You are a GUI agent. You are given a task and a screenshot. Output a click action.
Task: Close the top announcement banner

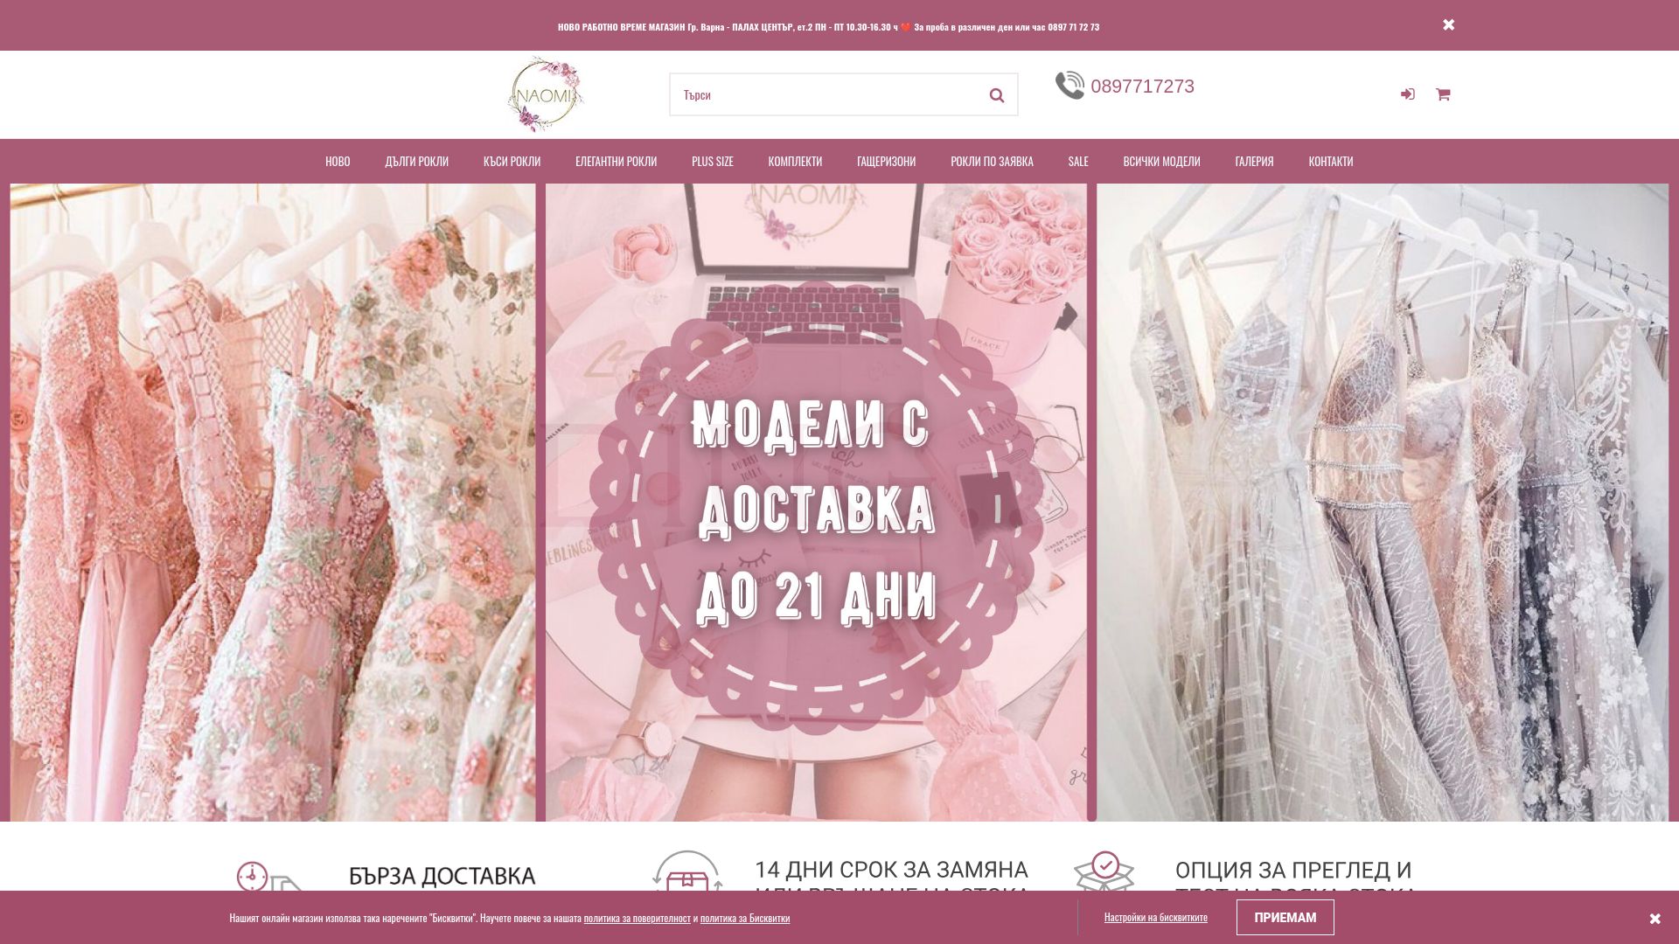(x=1449, y=24)
